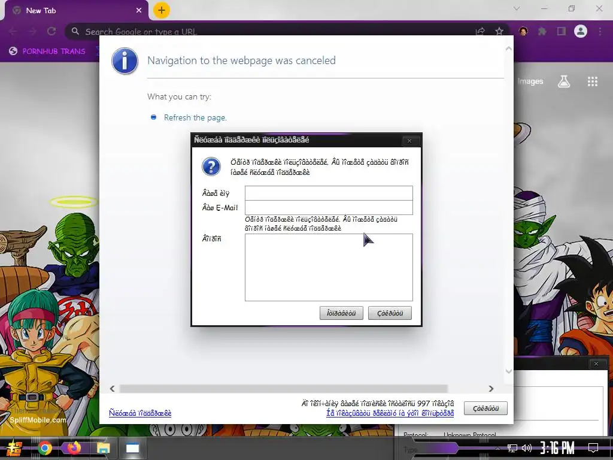
Task: Open File Explorer from the taskbar
Action: 103,448
